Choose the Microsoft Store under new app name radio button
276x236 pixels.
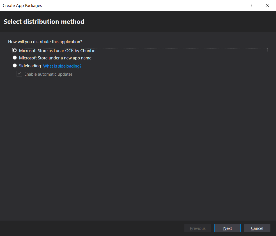(15, 58)
